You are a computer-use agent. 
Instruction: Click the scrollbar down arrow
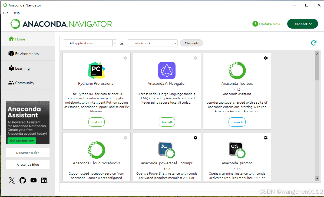point(317,178)
